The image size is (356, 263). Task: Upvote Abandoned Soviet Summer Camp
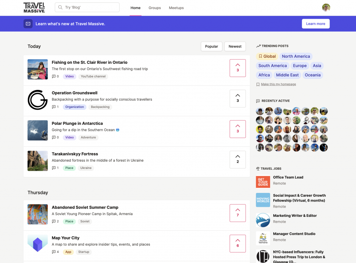(x=237, y=213)
